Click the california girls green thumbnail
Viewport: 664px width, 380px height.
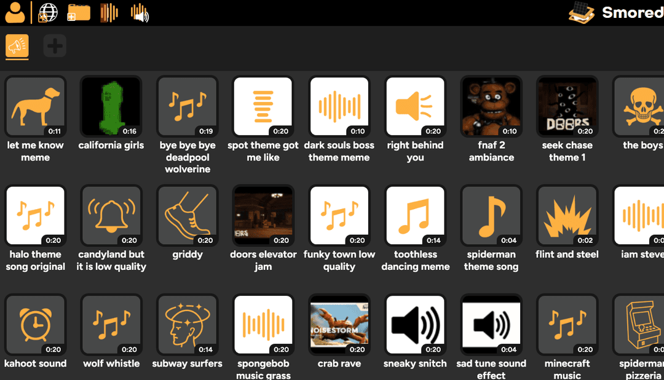pyautogui.click(x=111, y=106)
